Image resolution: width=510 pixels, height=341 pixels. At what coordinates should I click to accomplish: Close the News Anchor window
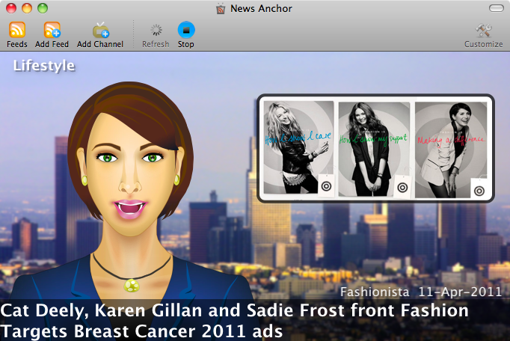point(11,8)
